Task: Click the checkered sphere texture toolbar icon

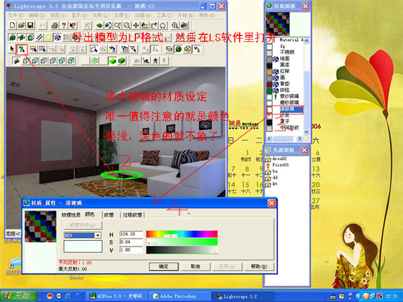Action: point(57,37)
